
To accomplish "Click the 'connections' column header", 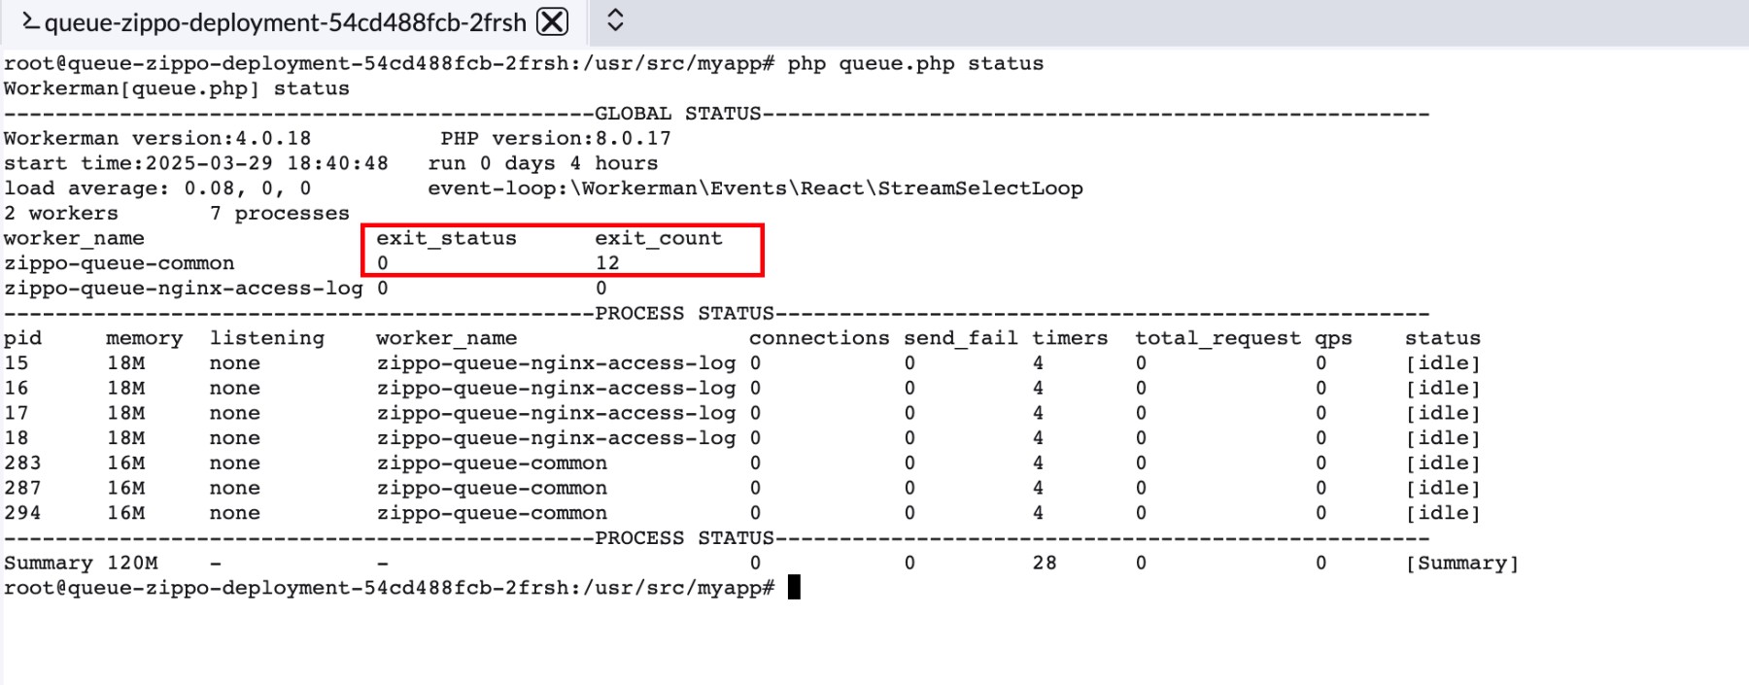I will coord(819,338).
